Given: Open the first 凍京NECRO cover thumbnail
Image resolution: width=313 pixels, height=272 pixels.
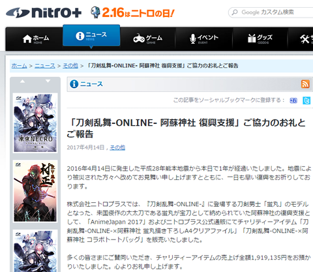Looking at the screenshot, I should coord(35,123).
